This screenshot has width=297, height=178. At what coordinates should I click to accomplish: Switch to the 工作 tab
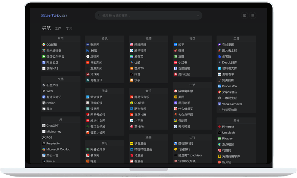tap(58, 29)
